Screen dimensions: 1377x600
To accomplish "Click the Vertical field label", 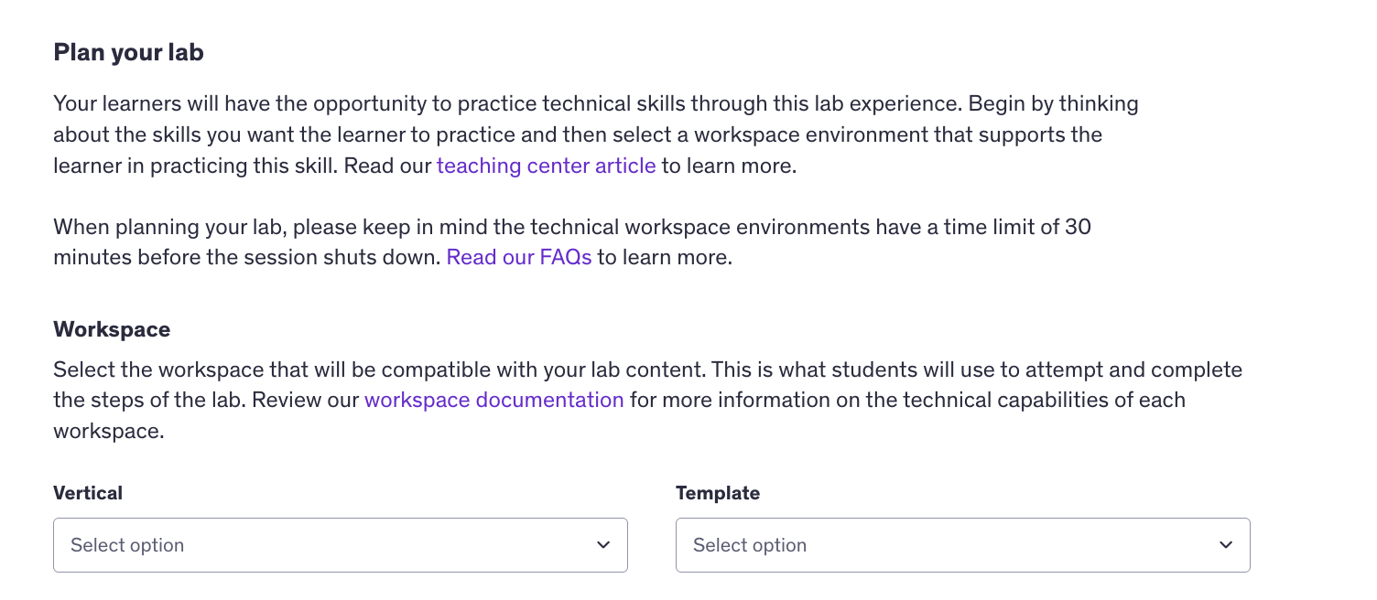I will pos(88,493).
